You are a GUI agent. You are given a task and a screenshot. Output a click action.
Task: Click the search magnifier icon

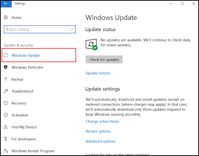(x=72, y=29)
